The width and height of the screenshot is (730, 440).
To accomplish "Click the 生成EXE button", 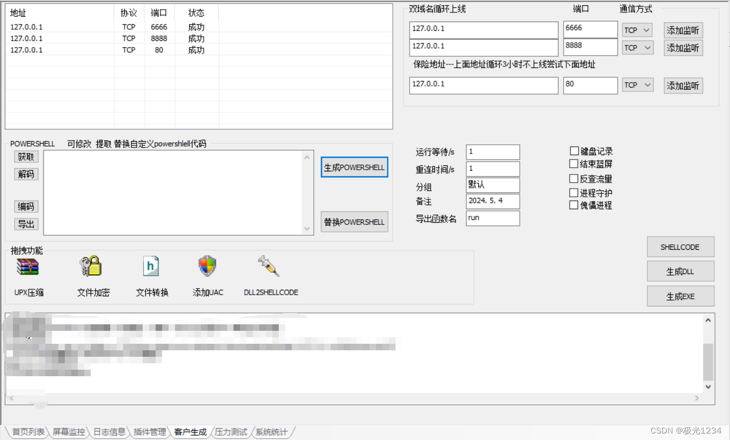I will pyautogui.click(x=681, y=296).
